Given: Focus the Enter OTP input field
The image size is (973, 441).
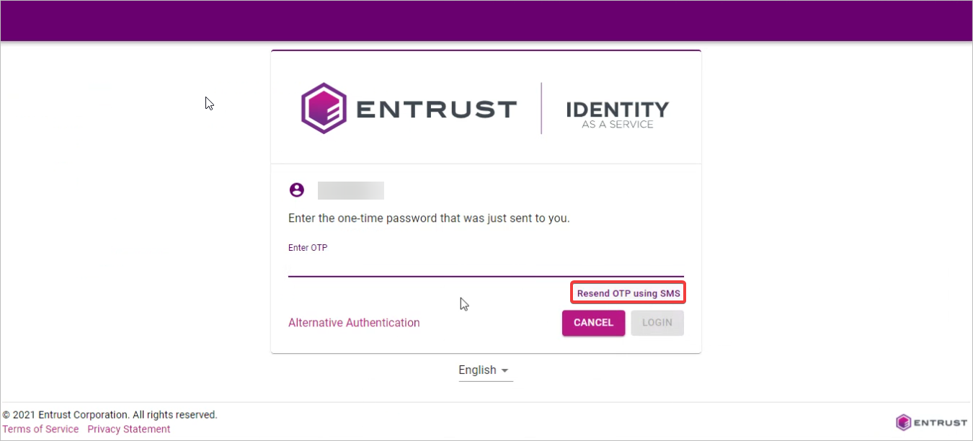Looking at the screenshot, I should pyautogui.click(x=486, y=267).
